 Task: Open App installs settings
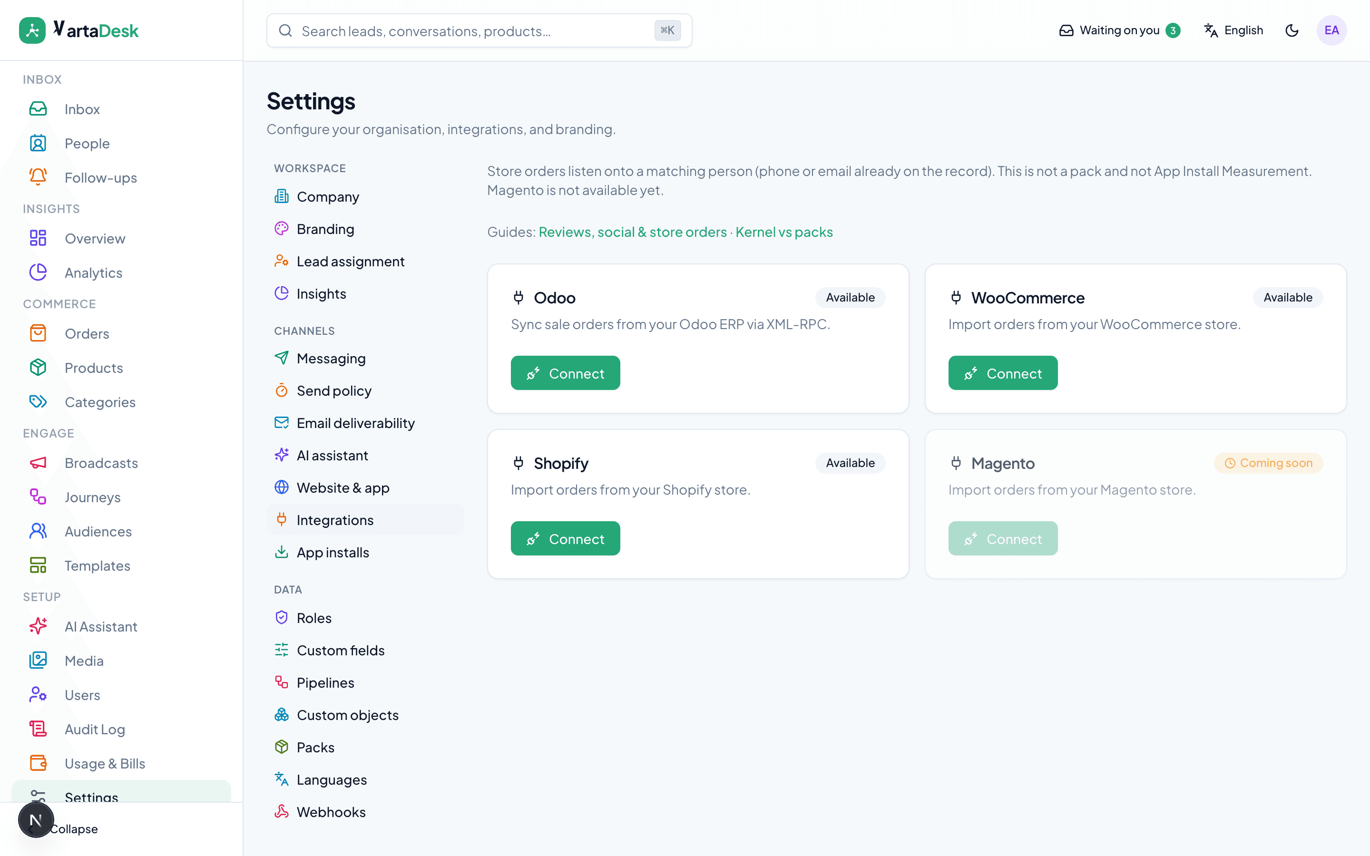[365, 552]
